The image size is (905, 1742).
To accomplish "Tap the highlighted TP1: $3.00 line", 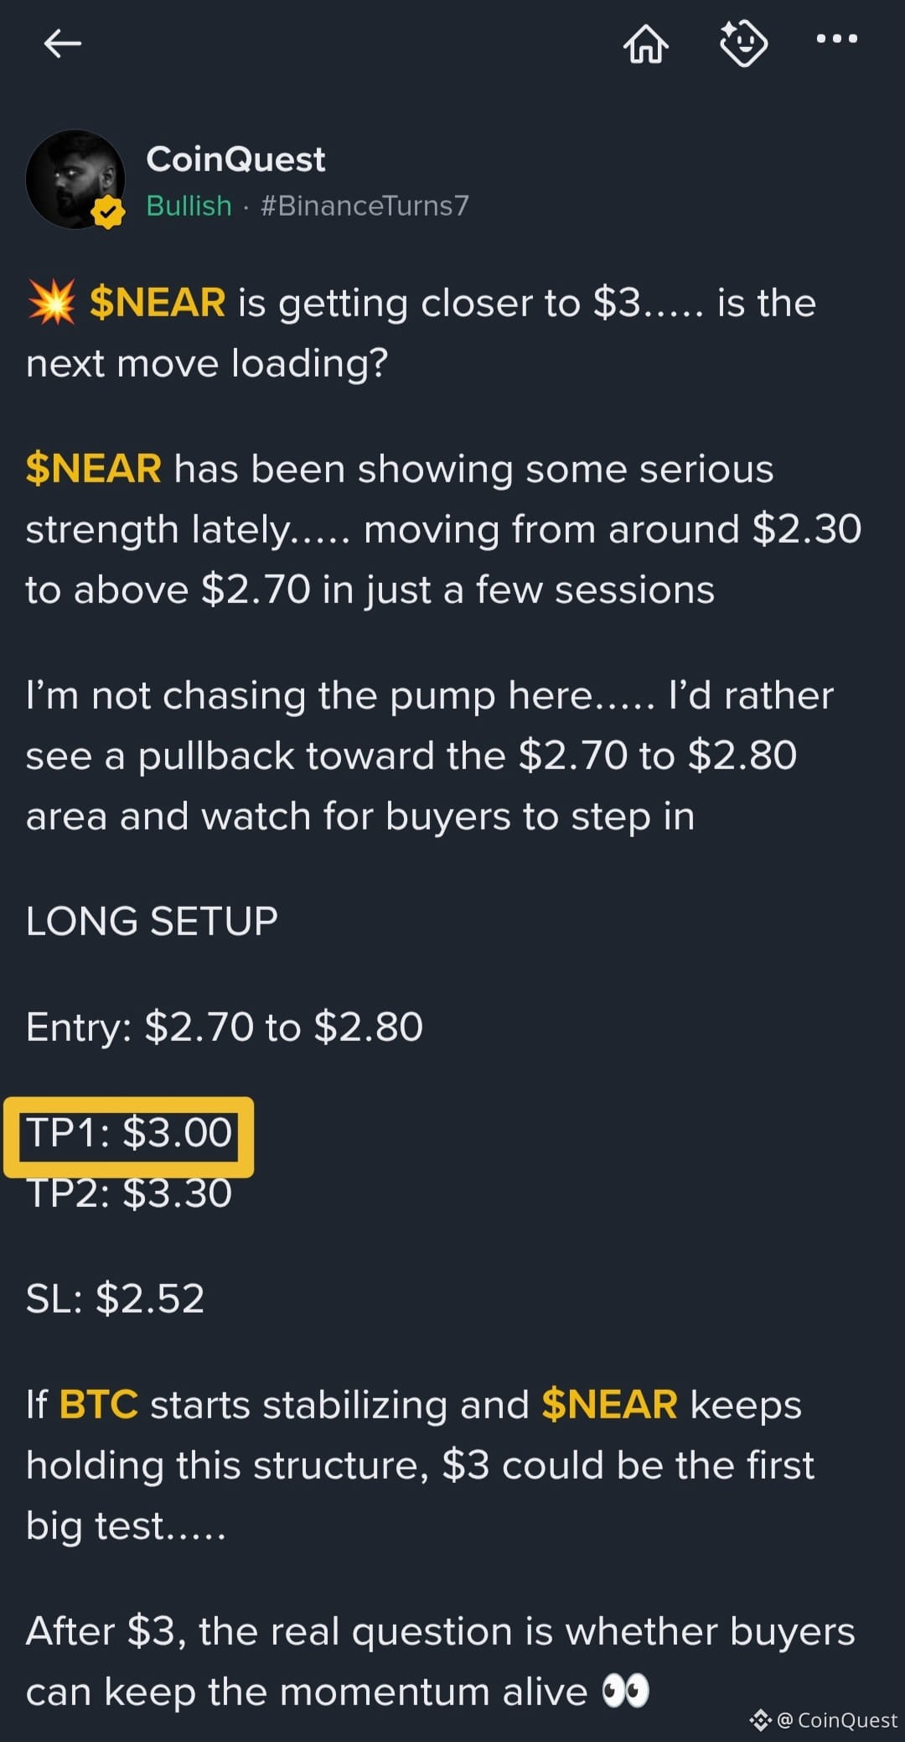I will [x=129, y=1134].
